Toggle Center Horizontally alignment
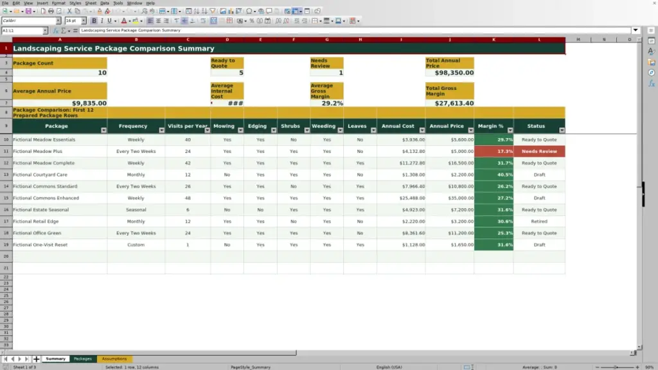The image size is (658, 370). coord(158,21)
